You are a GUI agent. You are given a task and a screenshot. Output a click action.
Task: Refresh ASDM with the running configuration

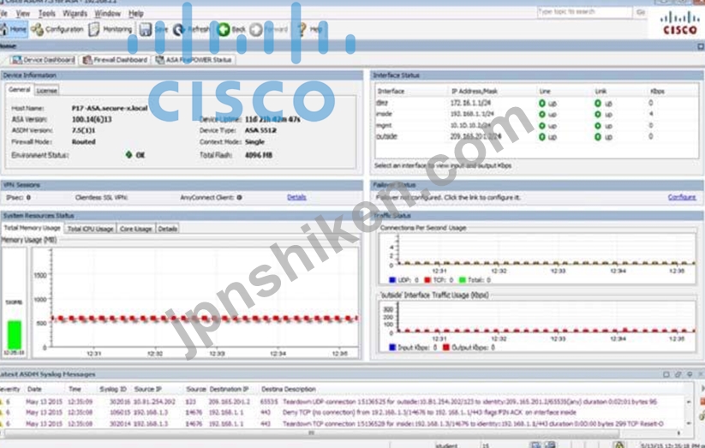(x=191, y=30)
